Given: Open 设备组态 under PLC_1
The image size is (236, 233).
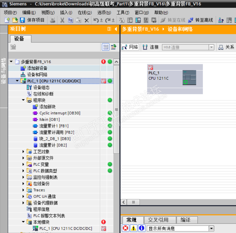Looking at the screenshot, I should (41, 87).
